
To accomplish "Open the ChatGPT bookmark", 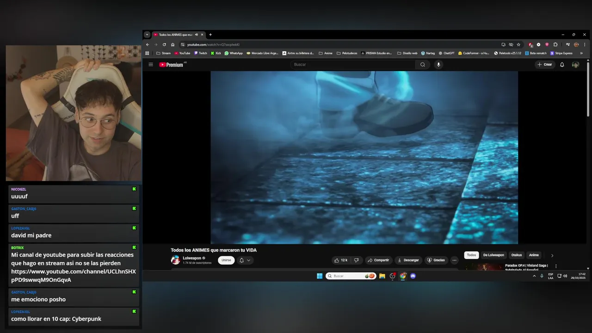I will (x=447, y=53).
